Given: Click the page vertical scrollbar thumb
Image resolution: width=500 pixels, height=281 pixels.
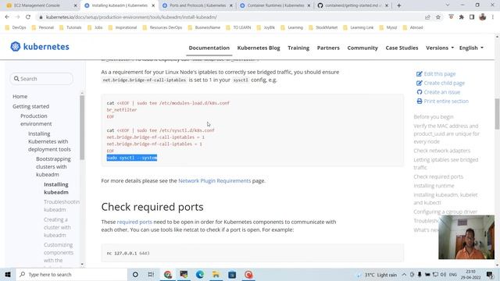Looking at the screenshot, I should (x=497, y=114).
